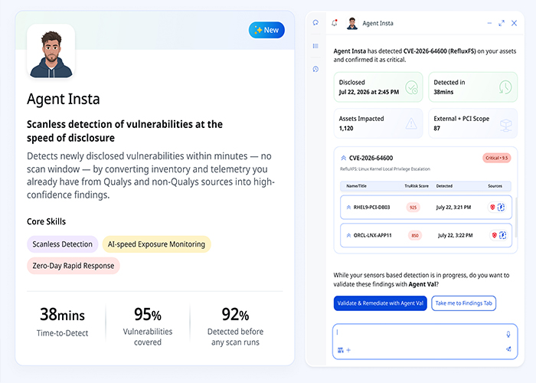Click the microphone icon in chat input
The image size is (536, 383).
pyautogui.click(x=508, y=334)
